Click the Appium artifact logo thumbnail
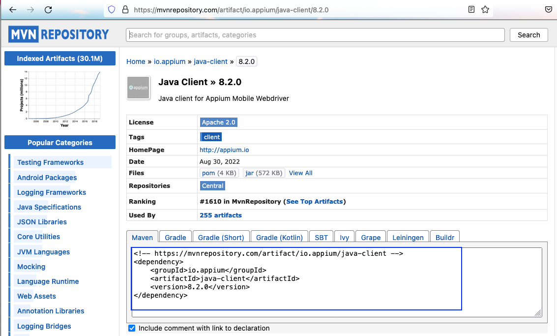The width and height of the screenshot is (557, 336). 139,88
